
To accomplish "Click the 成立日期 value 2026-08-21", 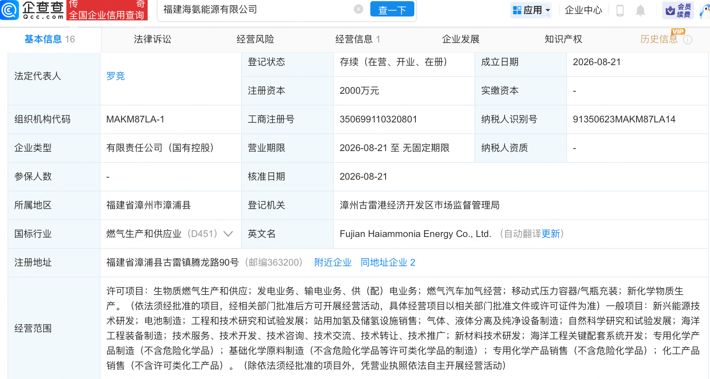I will point(597,62).
